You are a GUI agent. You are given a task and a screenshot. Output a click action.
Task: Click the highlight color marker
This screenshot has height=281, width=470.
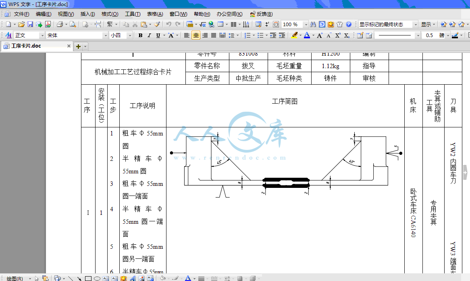(295, 35)
